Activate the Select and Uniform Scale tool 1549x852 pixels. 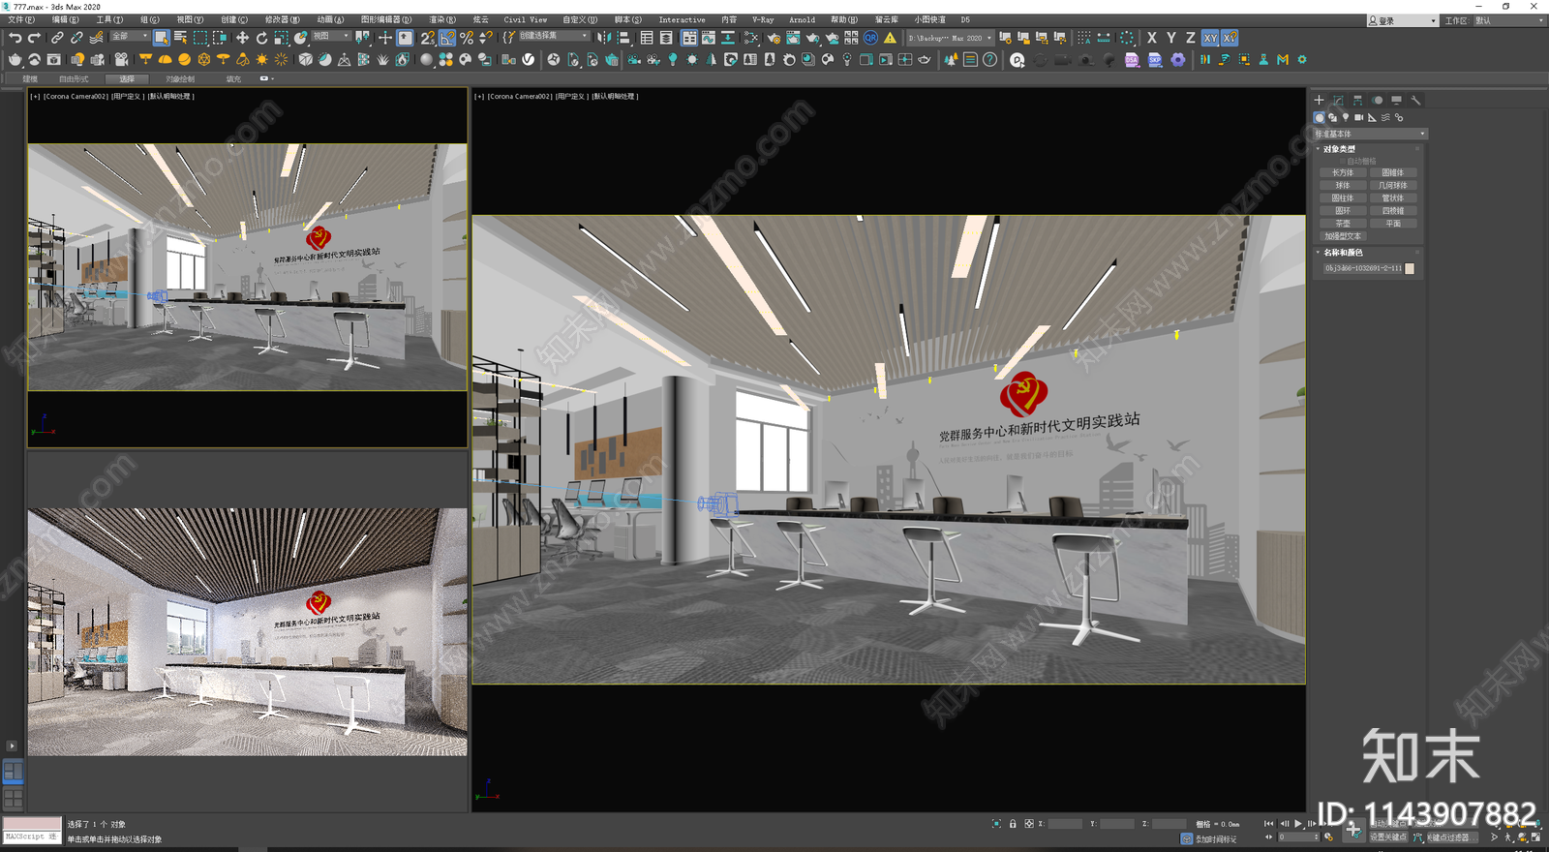281,38
